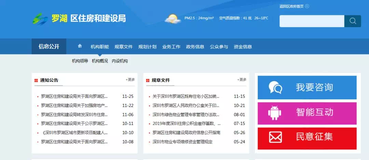Select the 政务信息 menu item
The image size is (369, 160).
pyautogui.click(x=195, y=47)
